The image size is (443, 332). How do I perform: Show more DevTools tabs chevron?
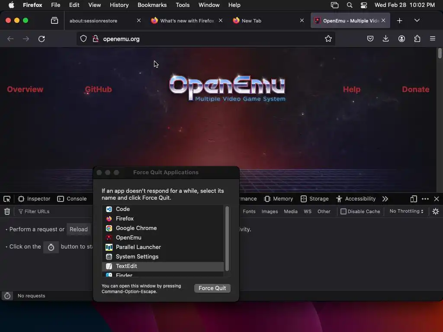[x=385, y=199]
